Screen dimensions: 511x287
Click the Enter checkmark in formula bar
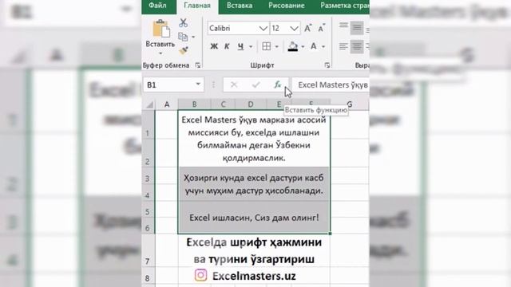pos(255,85)
